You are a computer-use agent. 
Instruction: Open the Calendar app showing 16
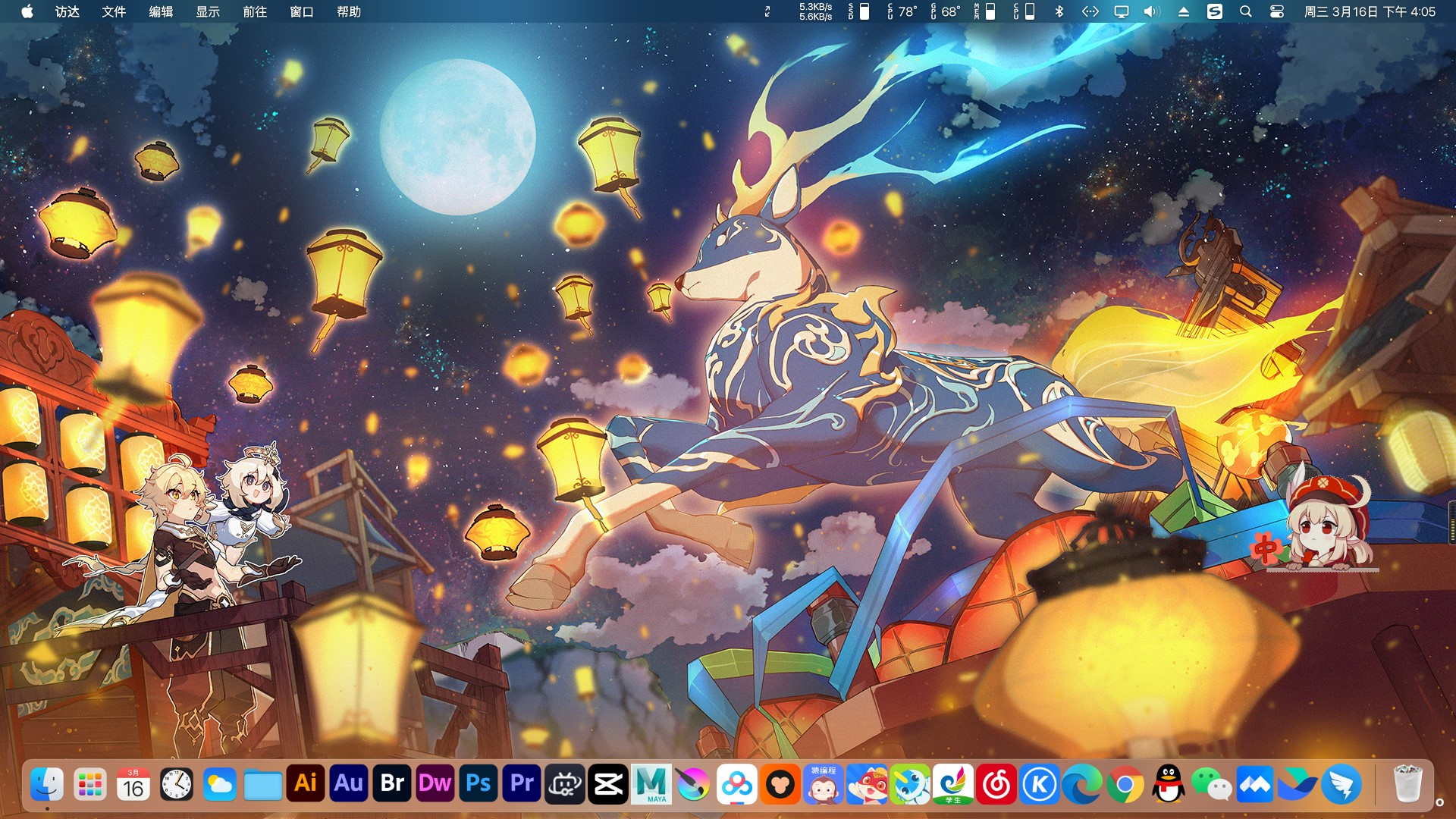pyautogui.click(x=133, y=784)
